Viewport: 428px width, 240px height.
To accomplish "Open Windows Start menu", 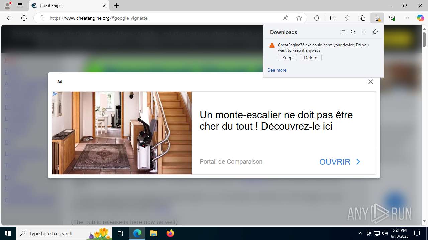I will (8, 233).
